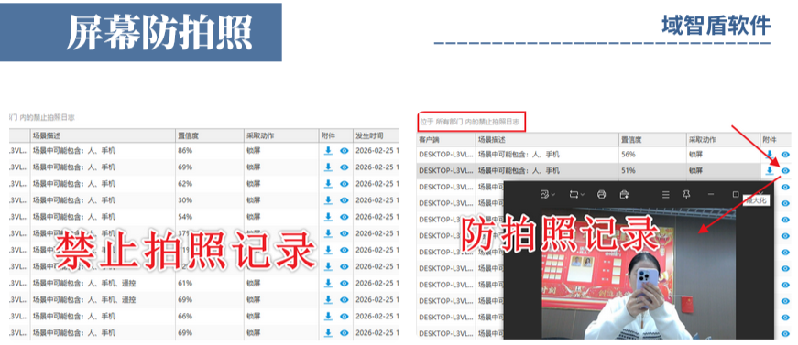Download attachment of the 62% confidence row

coord(328,183)
